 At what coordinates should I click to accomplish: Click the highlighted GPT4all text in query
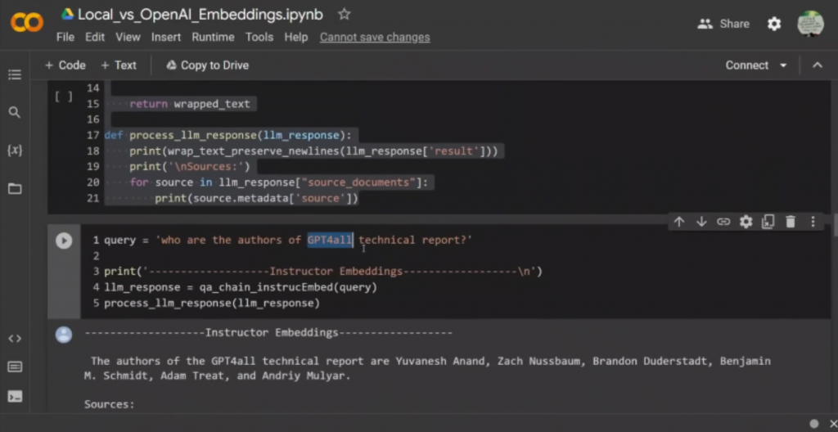click(331, 240)
